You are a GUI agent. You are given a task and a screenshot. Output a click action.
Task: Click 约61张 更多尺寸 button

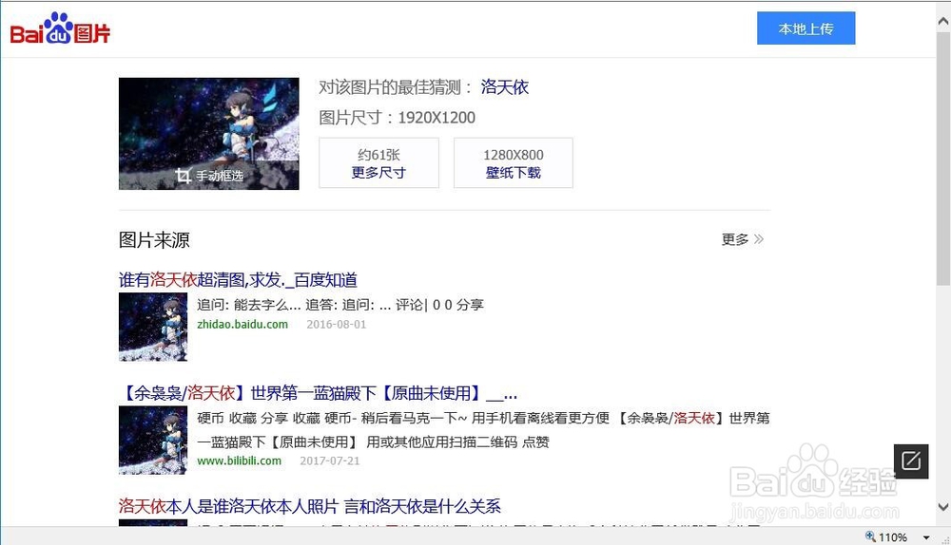coord(379,163)
